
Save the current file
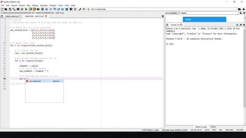(10, 9)
